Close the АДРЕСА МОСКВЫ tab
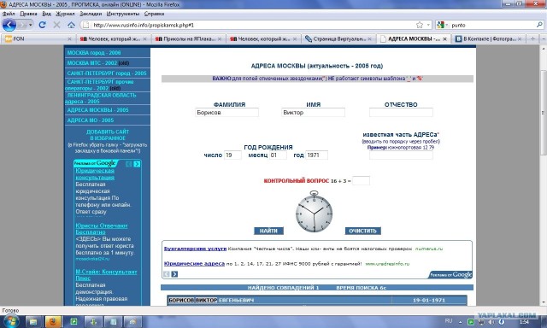The height and width of the screenshot is (328, 547). pyautogui.click(x=444, y=38)
